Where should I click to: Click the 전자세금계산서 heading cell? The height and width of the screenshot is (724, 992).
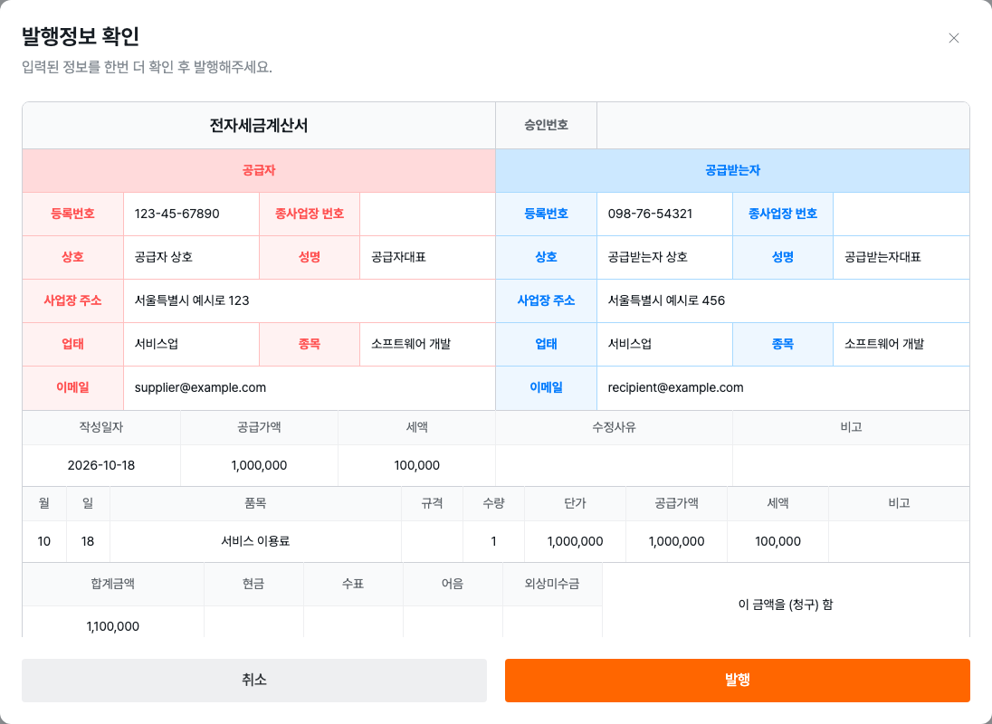point(259,125)
